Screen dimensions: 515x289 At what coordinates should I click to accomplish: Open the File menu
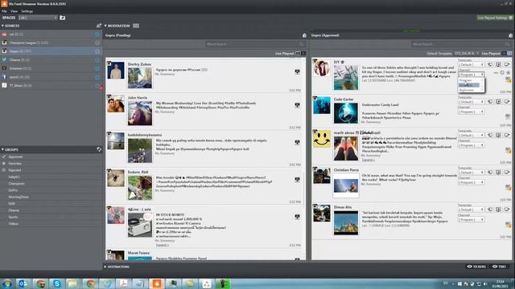point(4,11)
